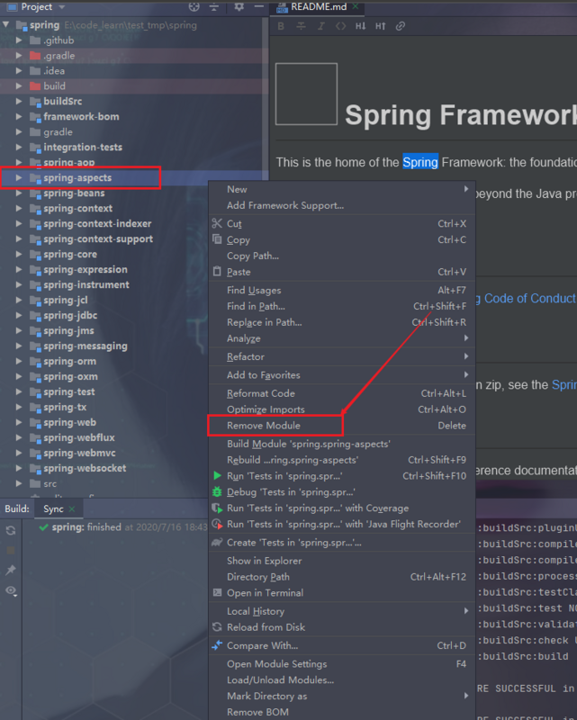Insert a link using the markdown toolbar
The width and height of the screenshot is (577, 720).
401,26
